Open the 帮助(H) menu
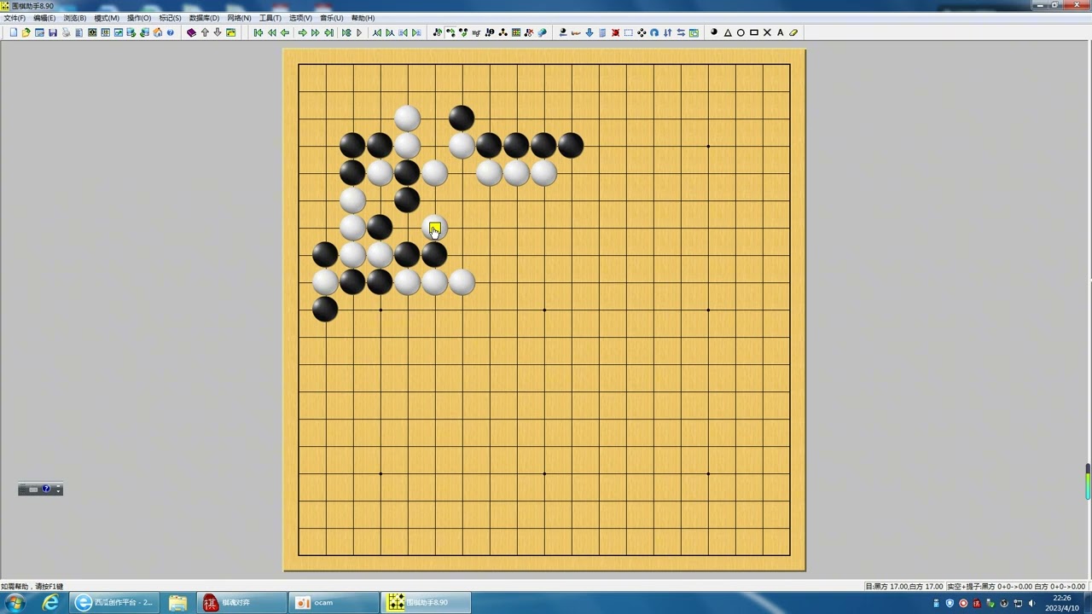 [x=363, y=18]
